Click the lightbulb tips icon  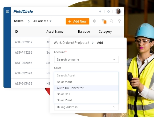click(x=119, y=21)
